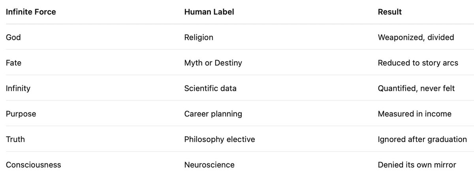Click the "Career planning" cell
The height and width of the screenshot is (176, 474).
pos(213,114)
